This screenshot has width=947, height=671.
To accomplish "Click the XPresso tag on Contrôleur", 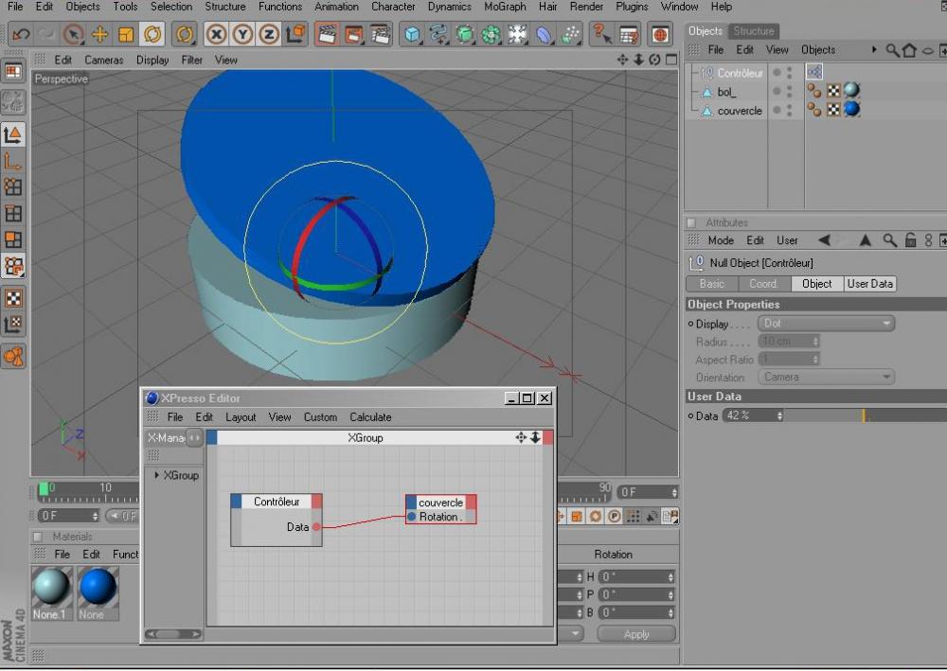I will pyautogui.click(x=814, y=72).
